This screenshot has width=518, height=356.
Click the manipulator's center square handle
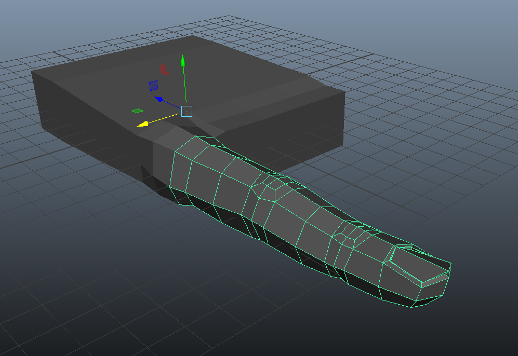pyautogui.click(x=187, y=111)
